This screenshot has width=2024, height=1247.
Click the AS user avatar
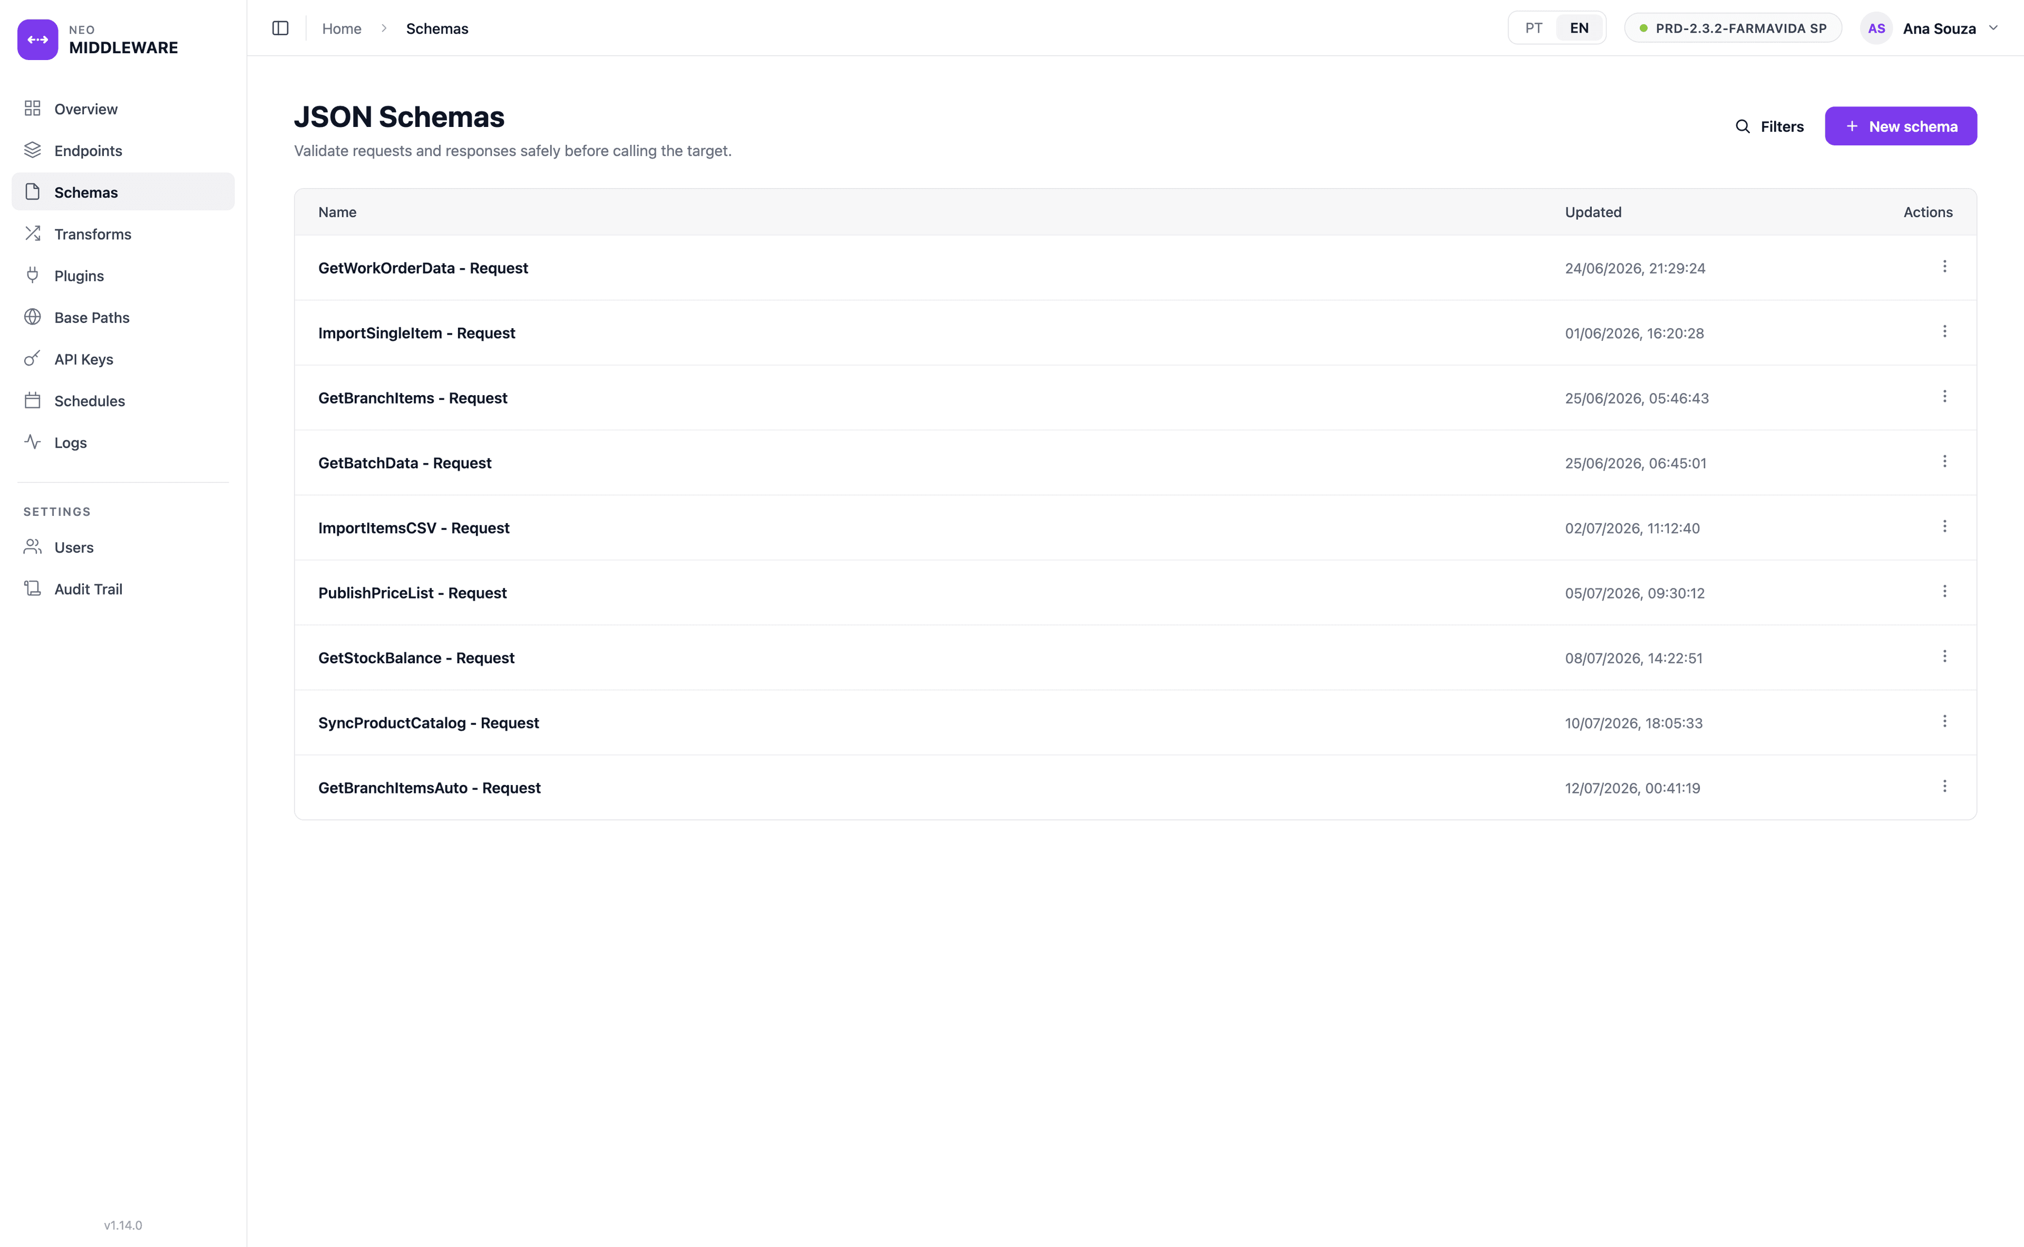click(x=1876, y=28)
